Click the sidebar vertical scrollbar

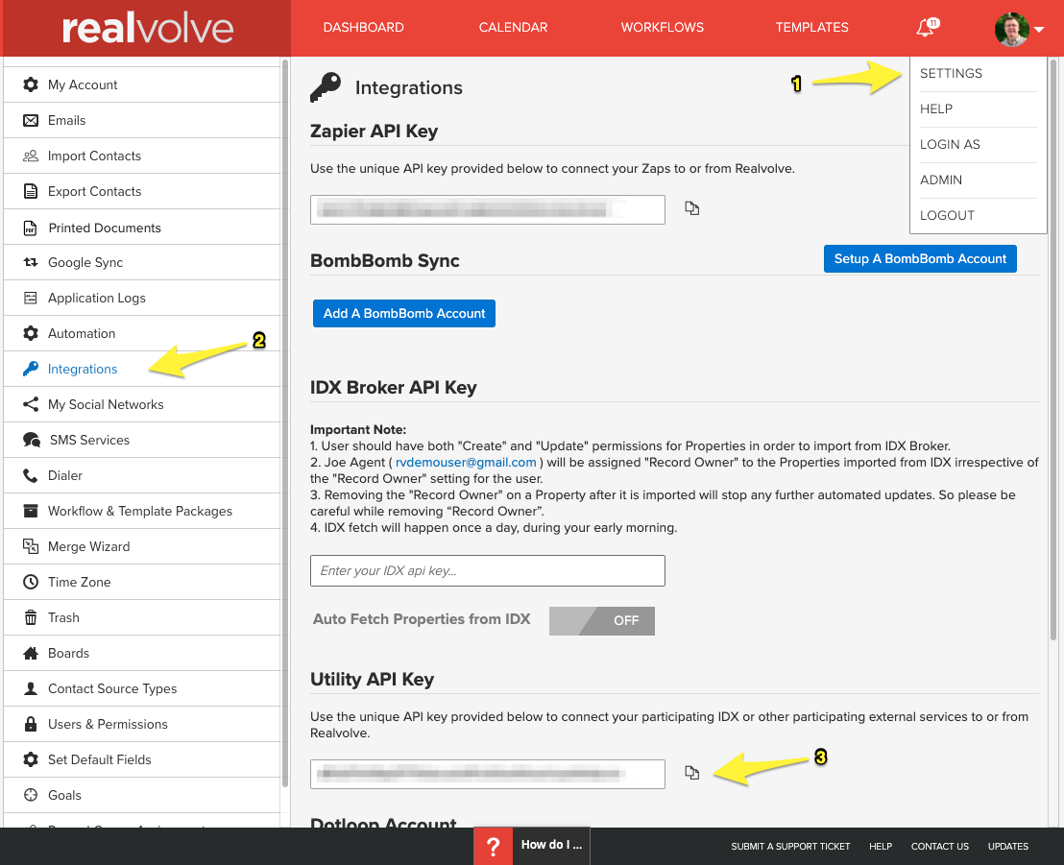(285, 424)
